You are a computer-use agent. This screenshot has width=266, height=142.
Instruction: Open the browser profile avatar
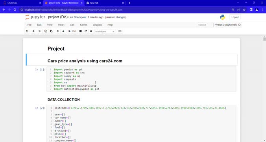(x=257, y=10)
